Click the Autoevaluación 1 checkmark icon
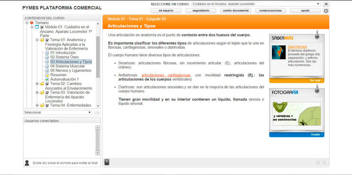 (x=47, y=79)
